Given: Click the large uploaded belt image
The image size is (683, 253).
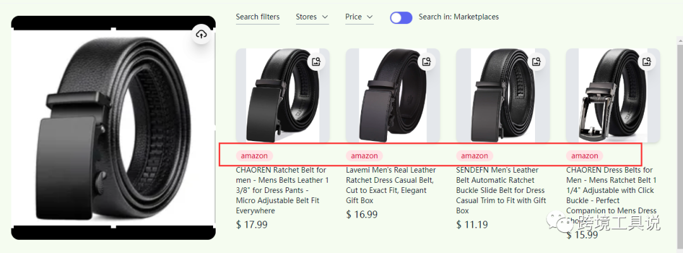Looking at the screenshot, I should (113, 128).
